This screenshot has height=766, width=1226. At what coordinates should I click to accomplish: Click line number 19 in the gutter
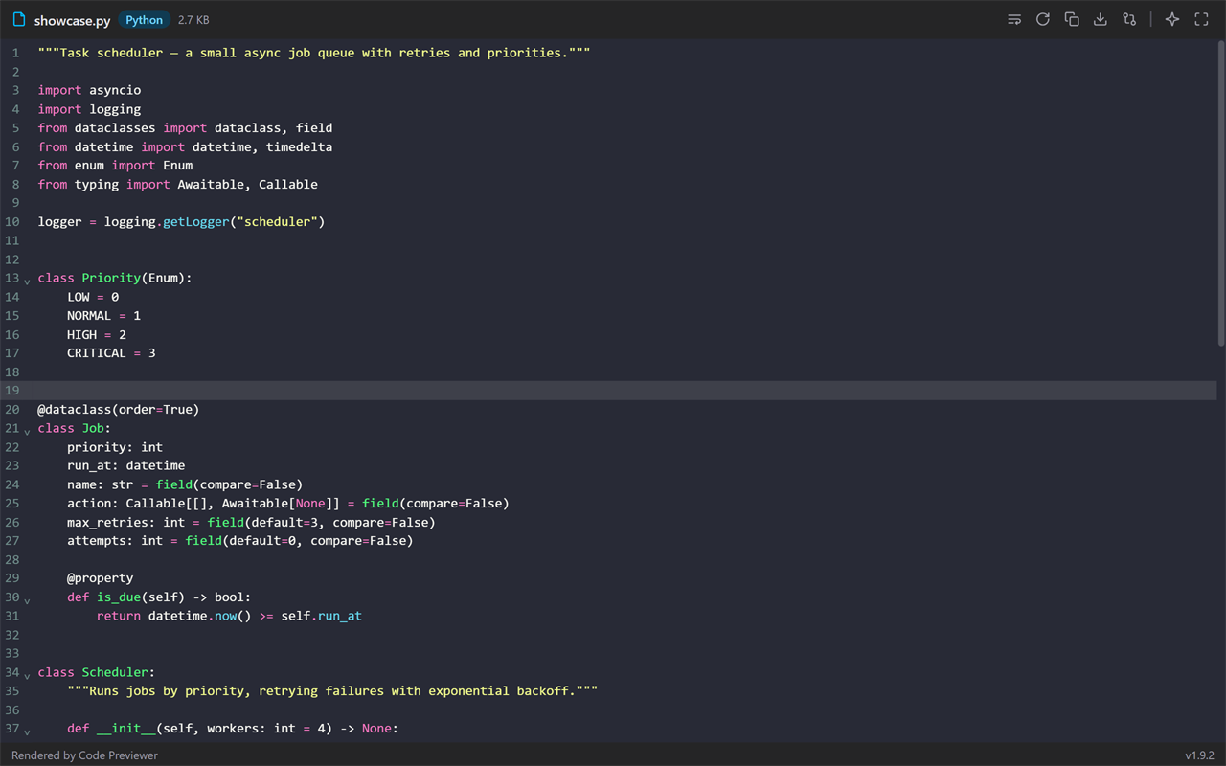pos(12,391)
